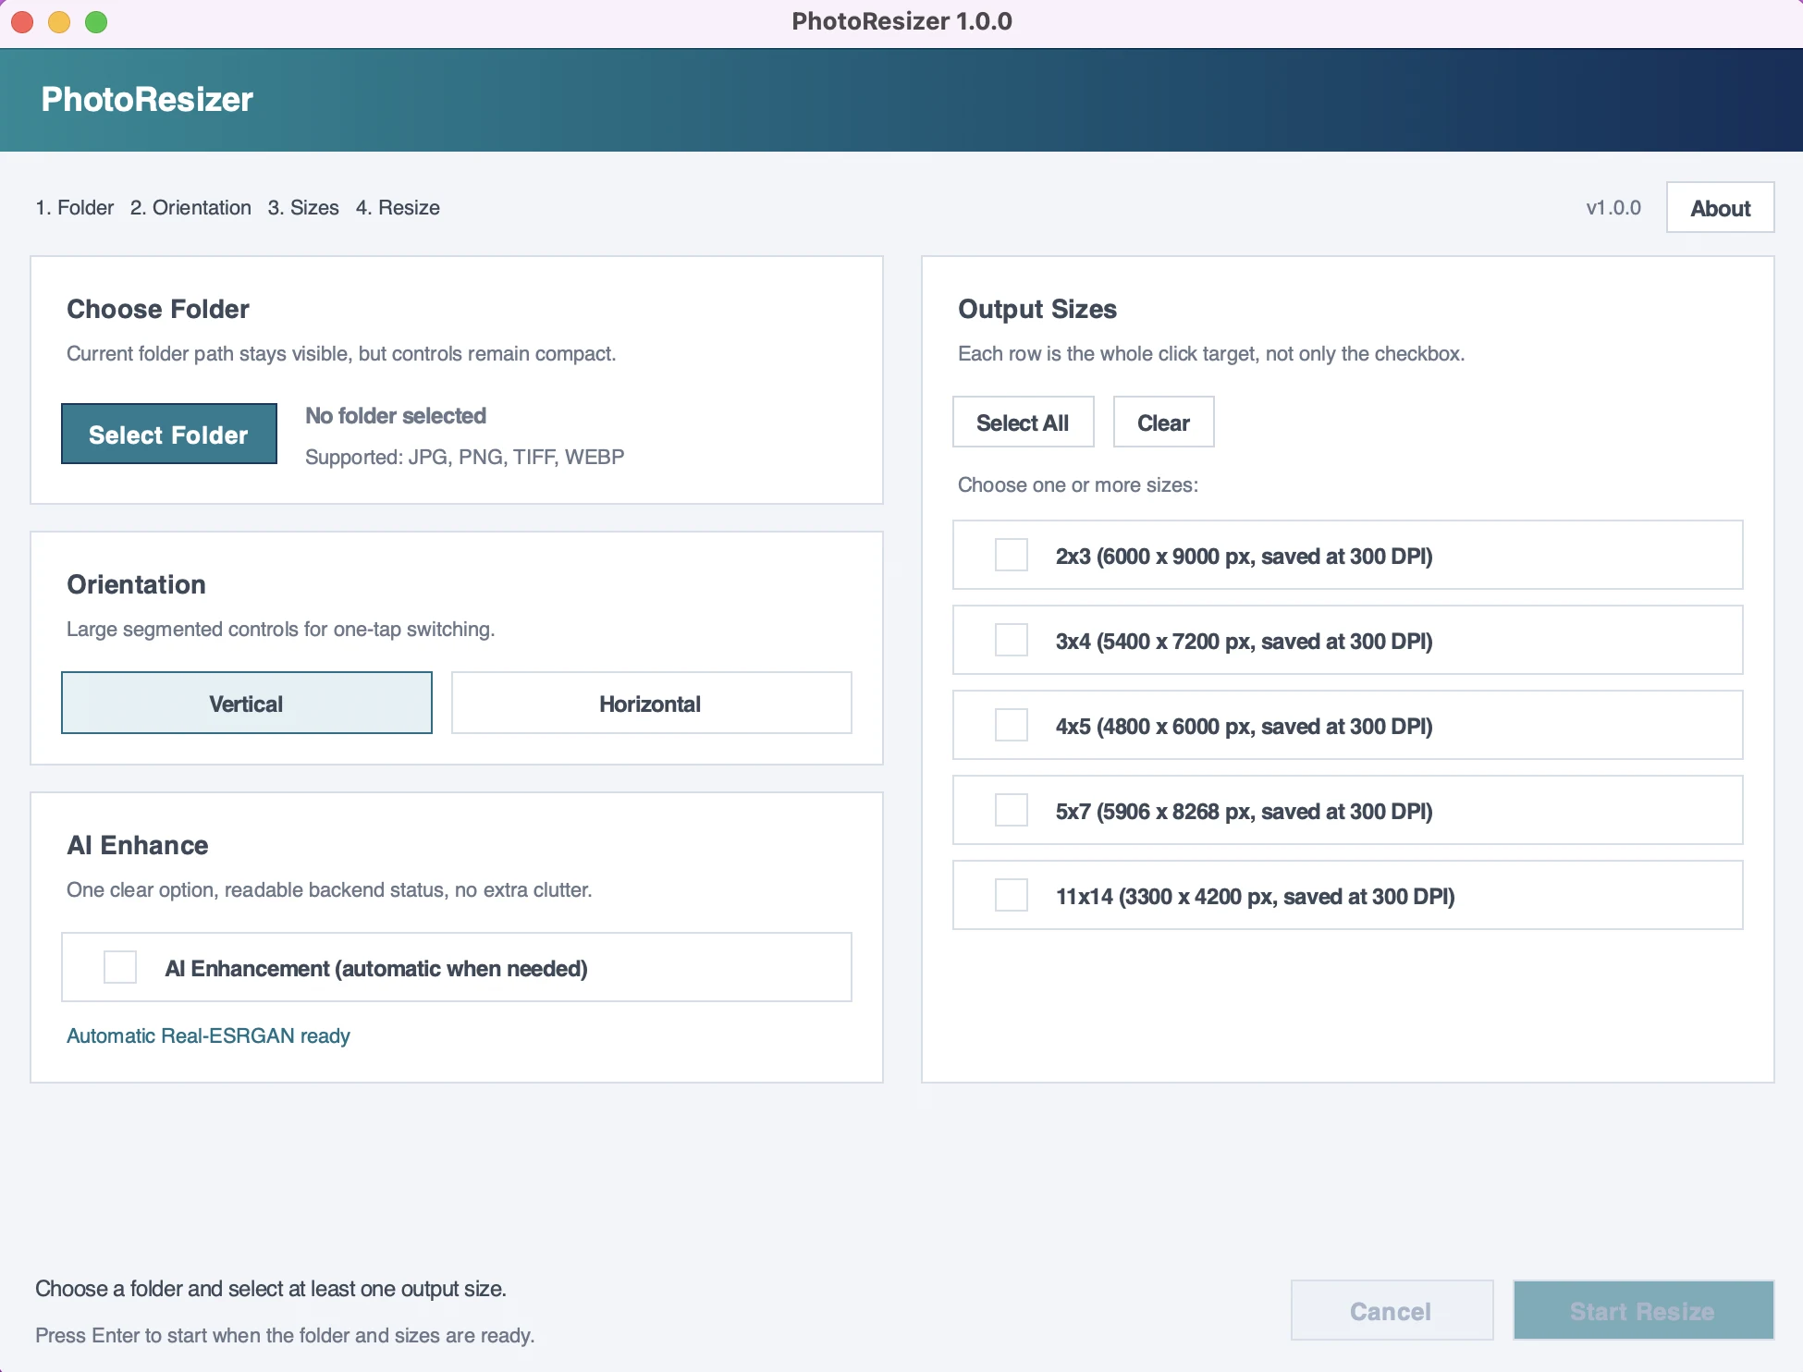The image size is (1803, 1372).
Task: Go to step 3. Sizes
Action: pos(303,207)
